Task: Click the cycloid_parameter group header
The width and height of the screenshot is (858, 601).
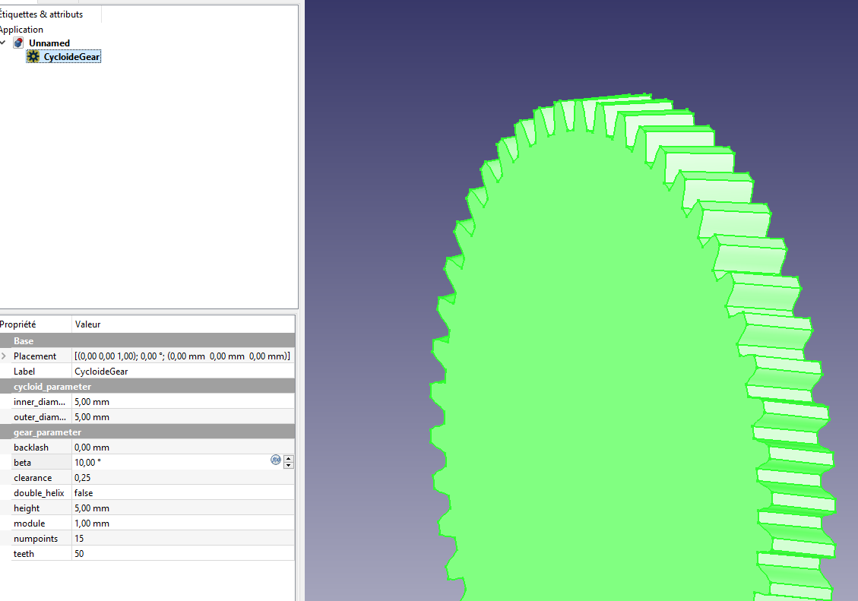Action: pos(147,387)
